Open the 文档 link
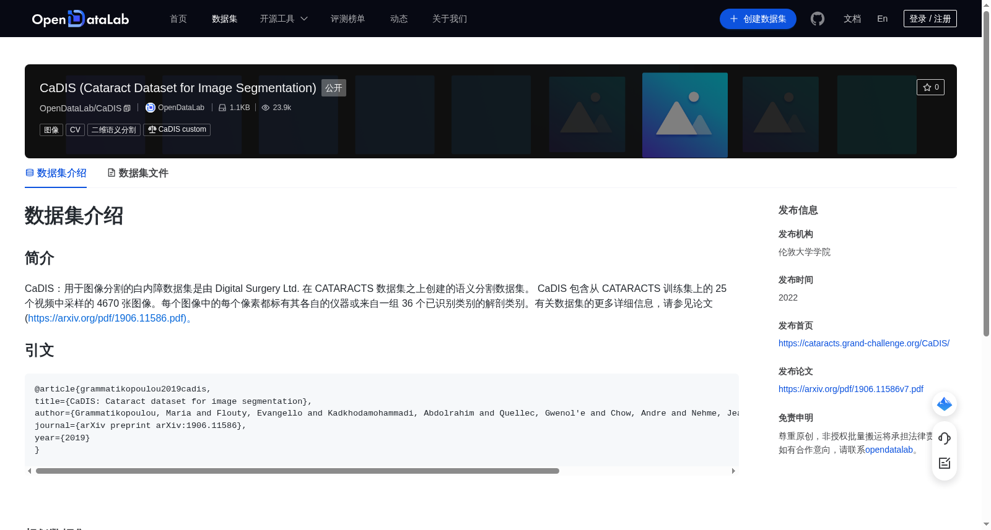The width and height of the screenshot is (991, 530). point(852,19)
